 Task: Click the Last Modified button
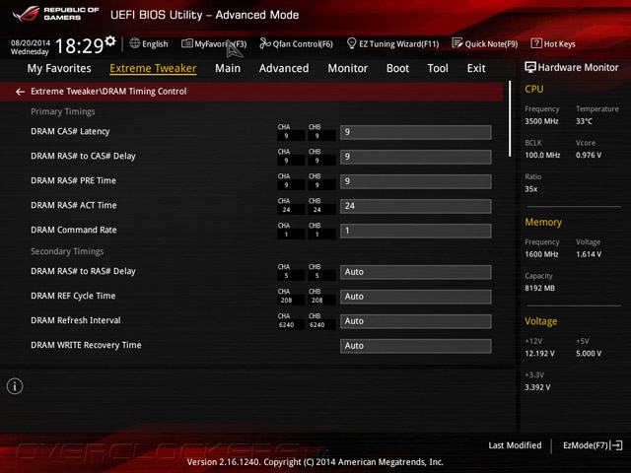(x=515, y=445)
